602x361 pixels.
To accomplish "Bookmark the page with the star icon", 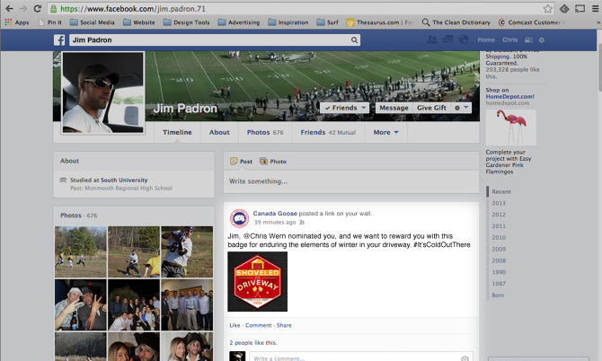I will pyautogui.click(x=547, y=8).
